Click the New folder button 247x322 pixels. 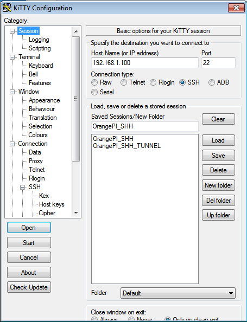pos(218,185)
